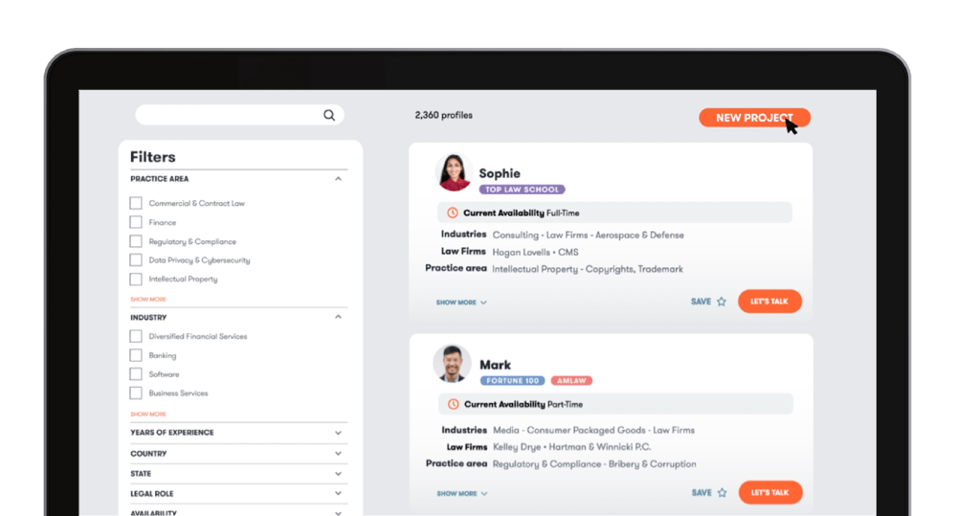This screenshot has height=516, width=957.
Task: Click the star icon on Mark's card
Action: [x=723, y=493]
